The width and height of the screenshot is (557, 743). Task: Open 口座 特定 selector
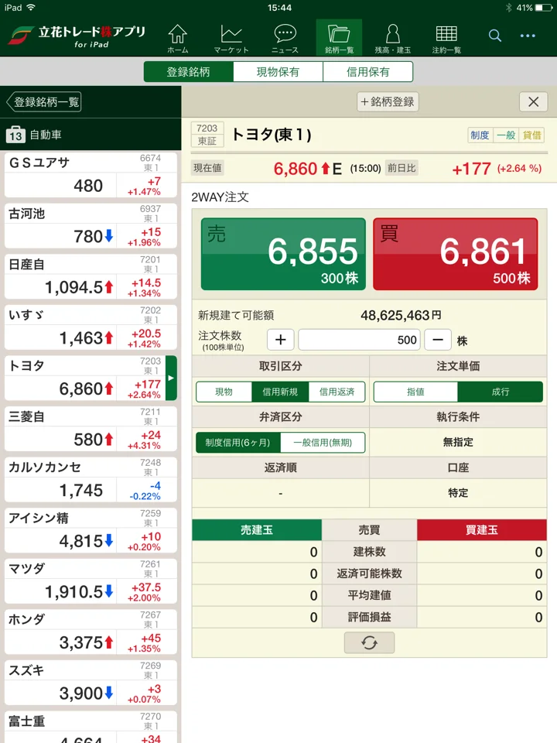[x=458, y=493]
